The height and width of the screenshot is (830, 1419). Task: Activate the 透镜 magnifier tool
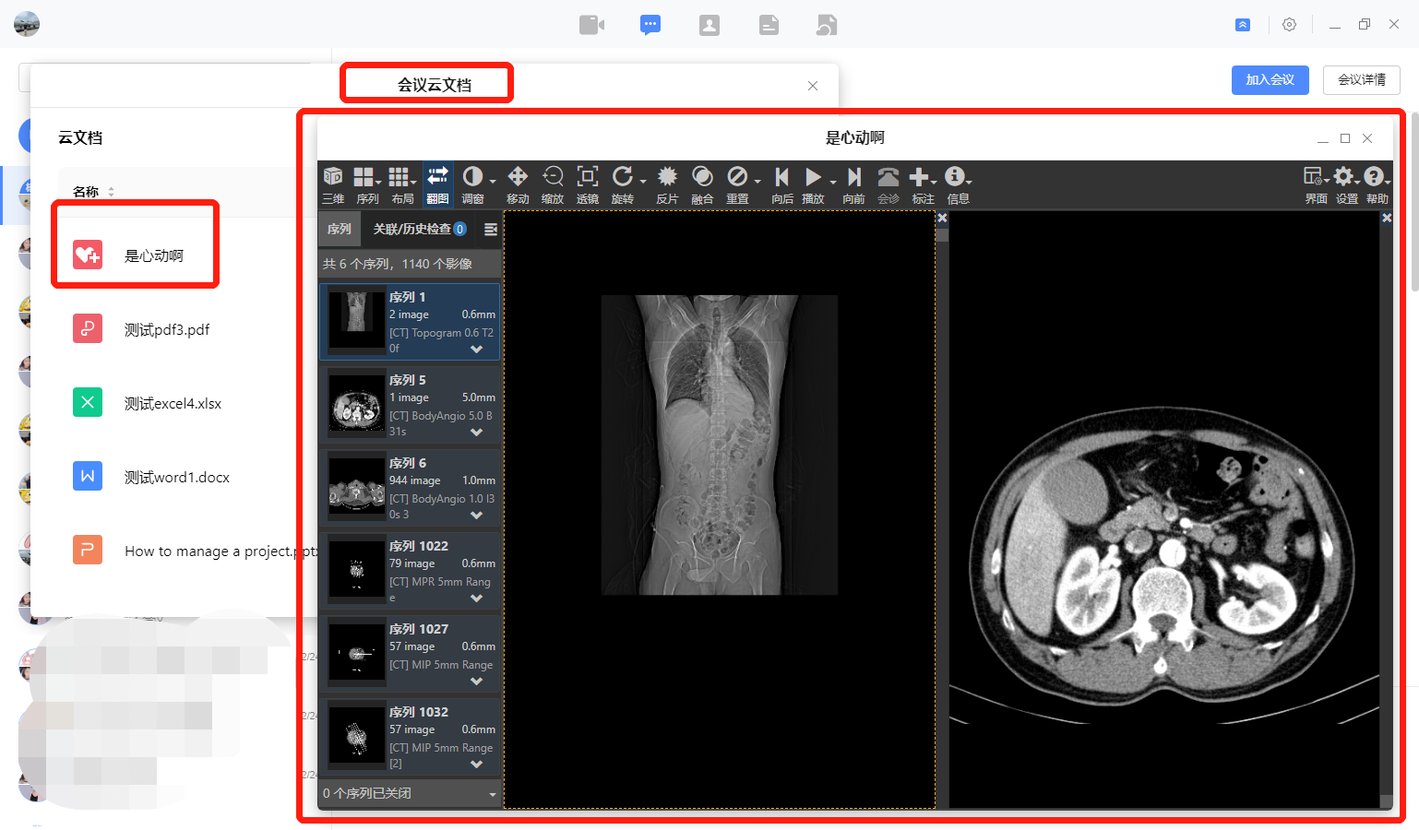coord(587,183)
